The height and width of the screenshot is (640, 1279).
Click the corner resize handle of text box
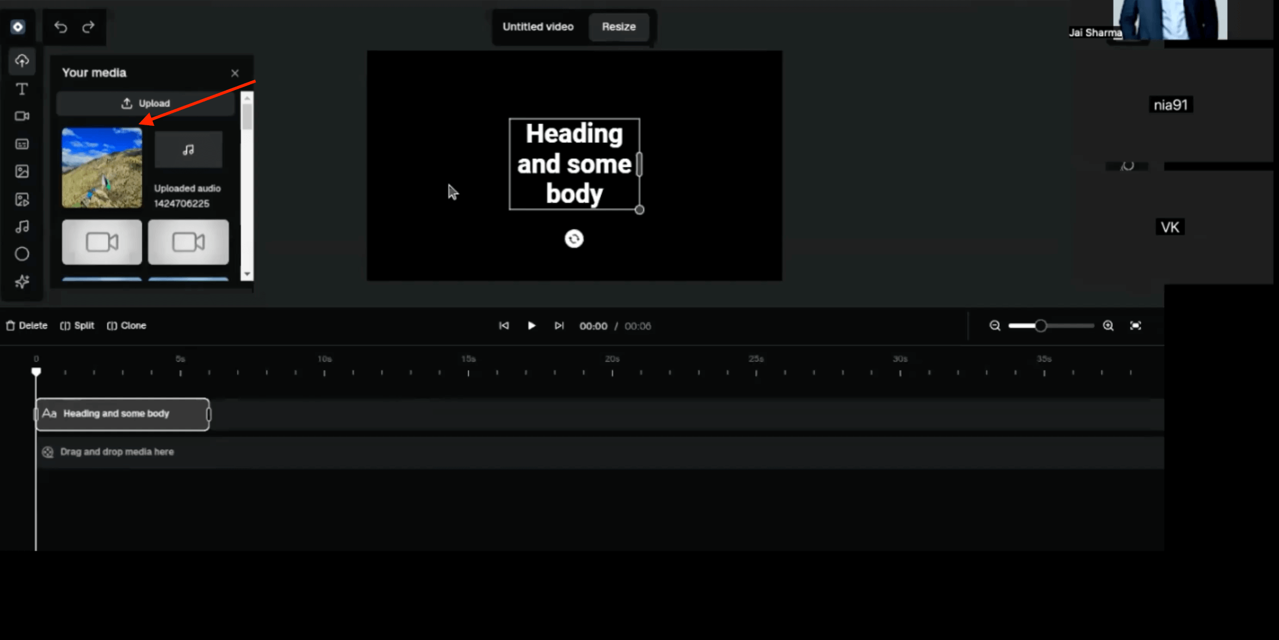[639, 210]
